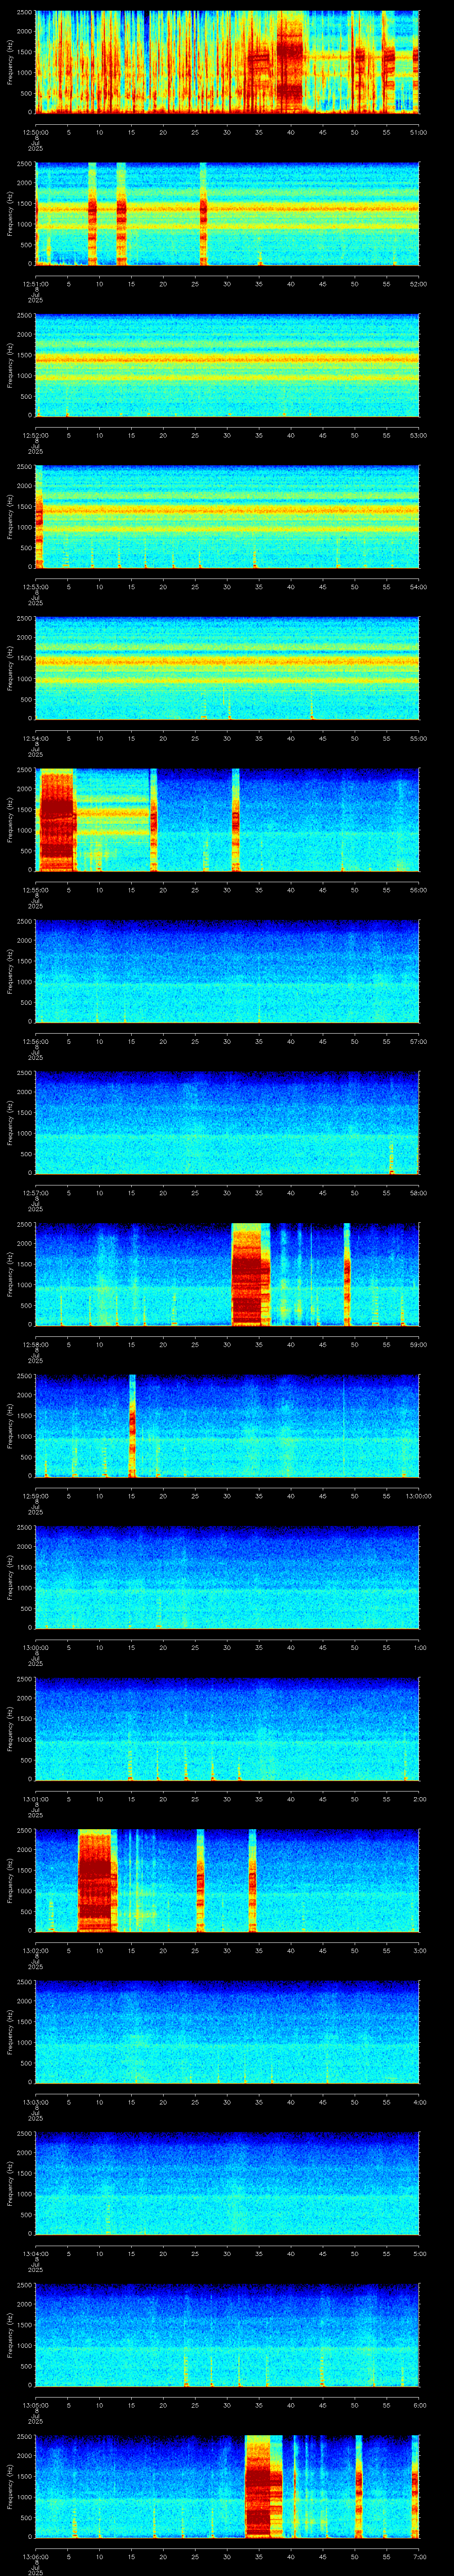This screenshot has height=2576, width=454.
Task: Select the spectrogram panel starting at 12:57:00
Action: pos(227,1123)
